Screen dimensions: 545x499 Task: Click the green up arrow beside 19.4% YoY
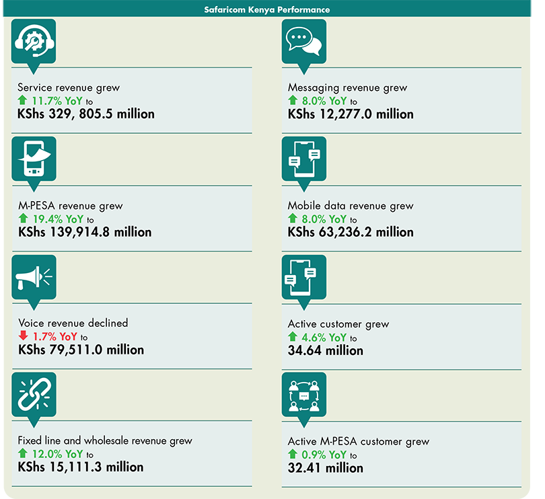[x=24, y=218]
